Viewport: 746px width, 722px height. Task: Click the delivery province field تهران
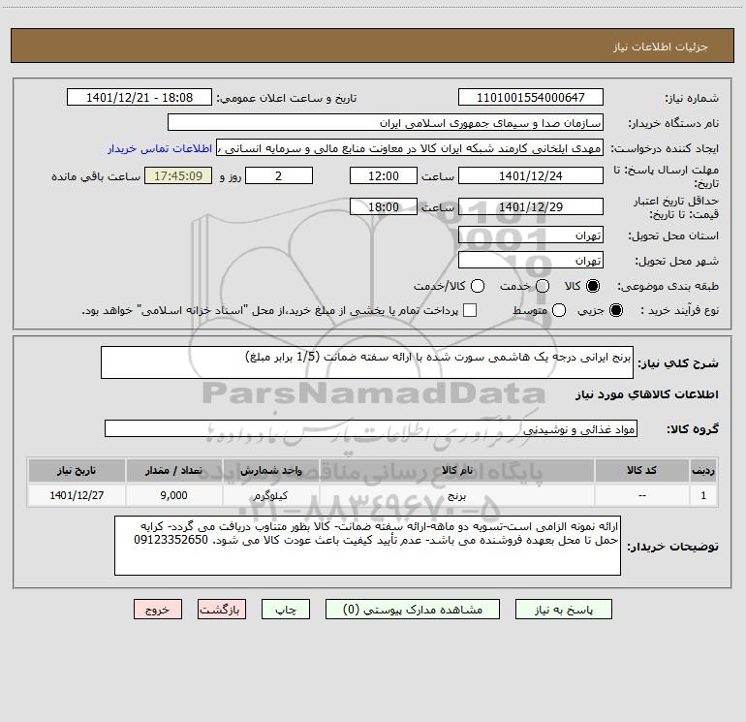coord(531,235)
